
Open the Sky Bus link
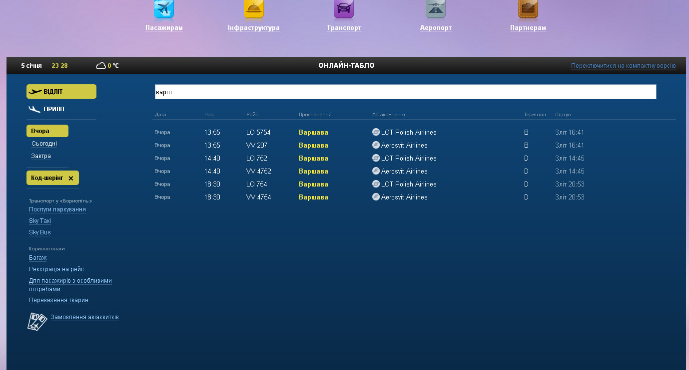click(x=40, y=232)
